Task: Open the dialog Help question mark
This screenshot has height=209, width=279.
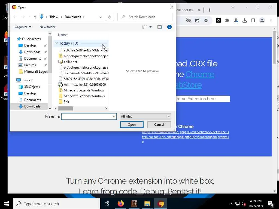Action: coord(169,27)
